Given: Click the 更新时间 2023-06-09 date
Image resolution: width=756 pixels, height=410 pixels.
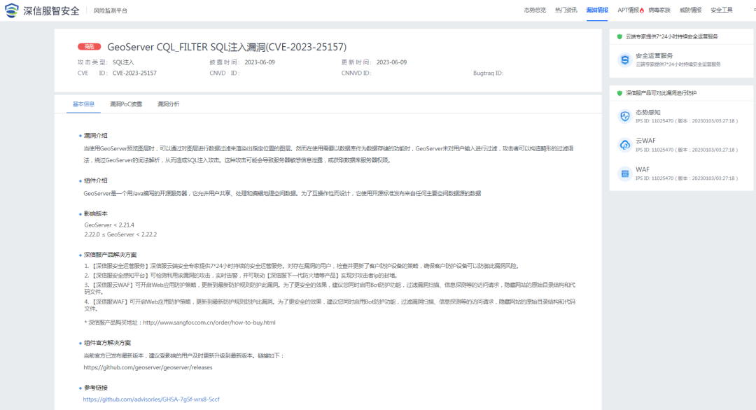Looking at the screenshot, I should tap(391, 63).
